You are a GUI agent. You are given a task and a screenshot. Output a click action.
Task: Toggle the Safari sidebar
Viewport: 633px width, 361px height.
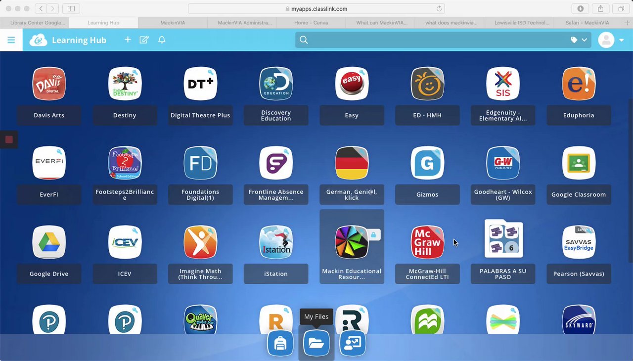point(71,9)
